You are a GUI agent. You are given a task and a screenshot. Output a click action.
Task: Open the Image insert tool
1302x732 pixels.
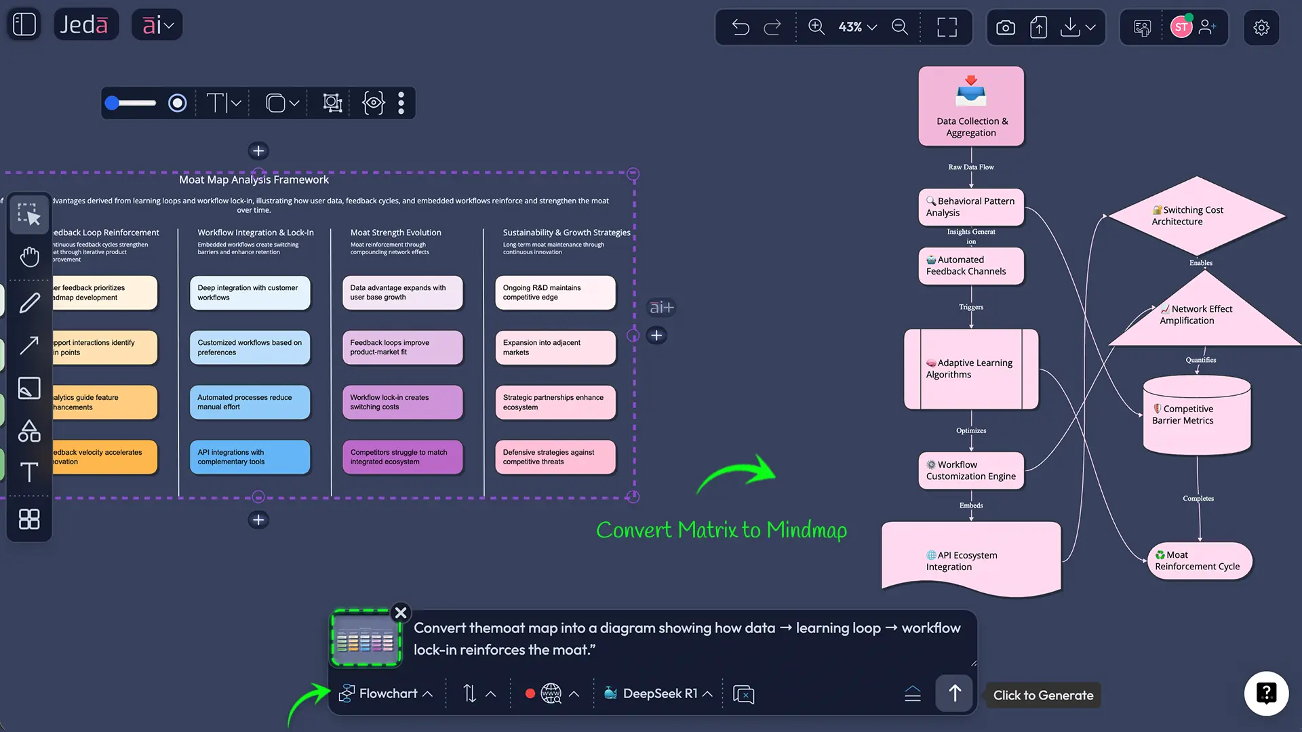[x=29, y=388]
